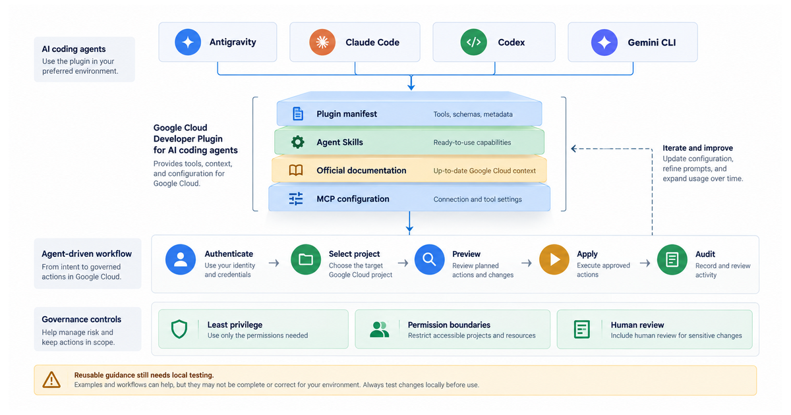Click the Claude Code orange burst icon
This screenshot has width=791, height=415.
(322, 42)
